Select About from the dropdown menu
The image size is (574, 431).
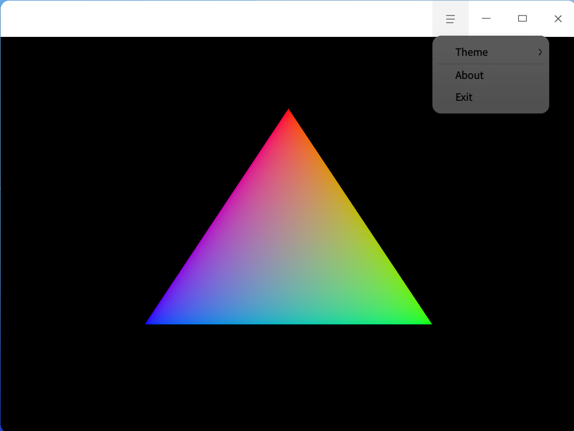point(491,75)
